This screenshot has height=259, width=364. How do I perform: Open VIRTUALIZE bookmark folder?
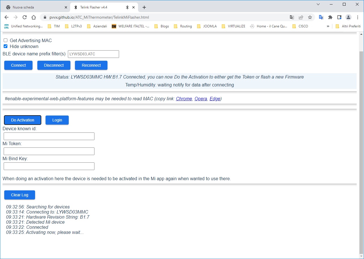pos(233,26)
